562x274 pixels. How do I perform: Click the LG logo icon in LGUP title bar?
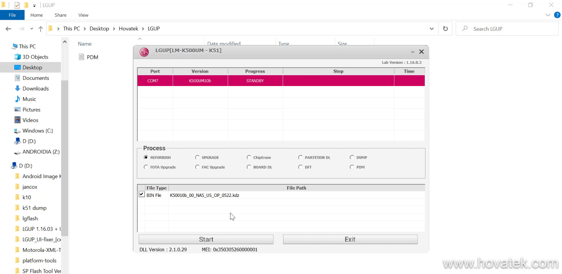tap(144, 52)
